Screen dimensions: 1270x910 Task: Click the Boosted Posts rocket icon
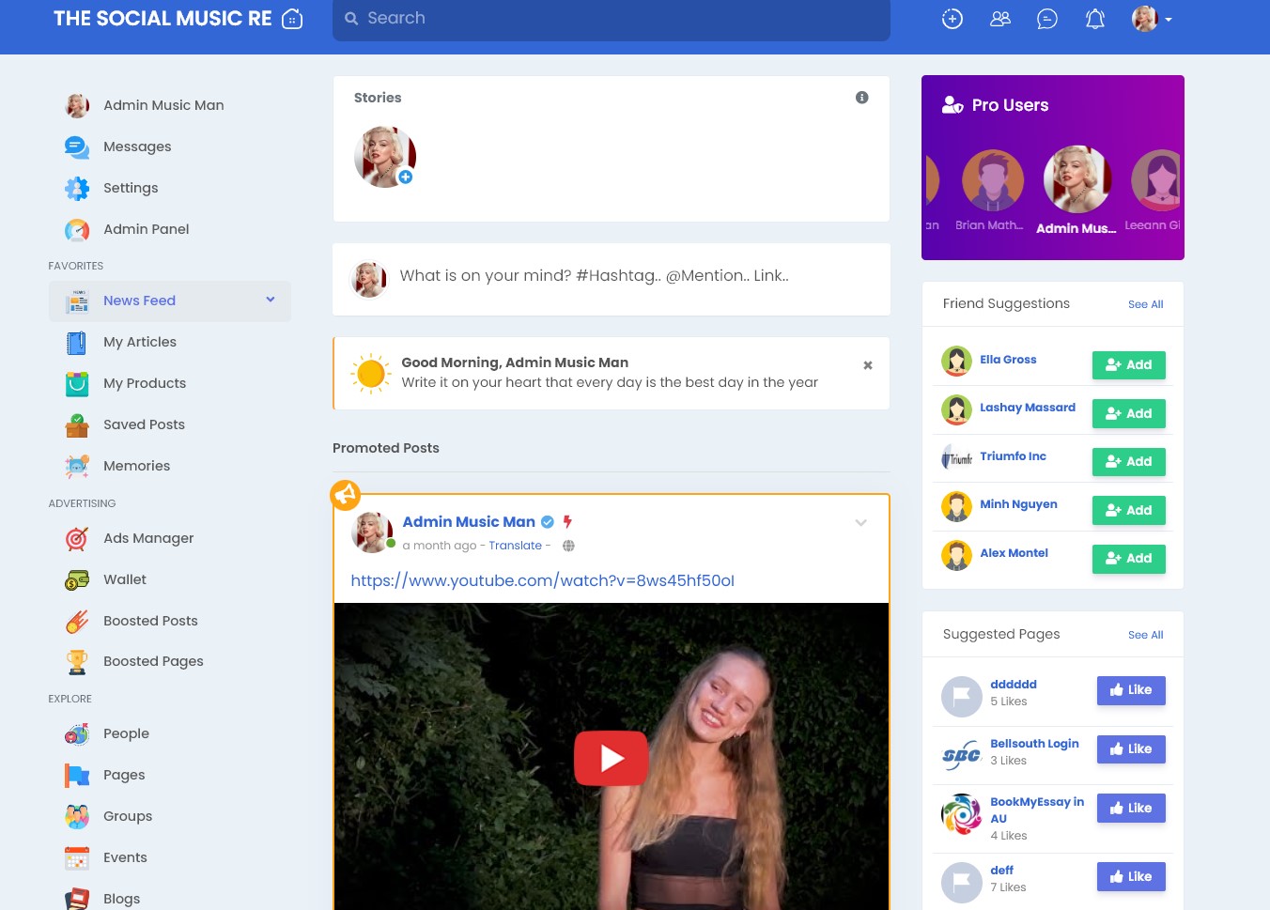(77, 622)
